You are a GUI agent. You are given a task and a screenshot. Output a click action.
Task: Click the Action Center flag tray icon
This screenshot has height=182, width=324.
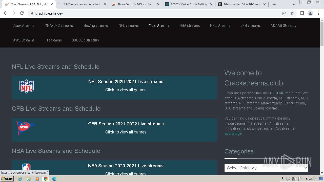(x=300, y=179)
